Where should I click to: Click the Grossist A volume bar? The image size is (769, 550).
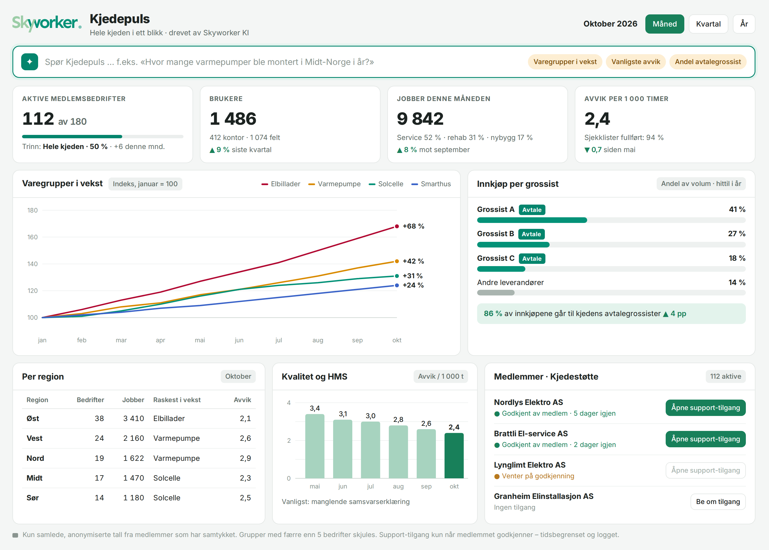coord(611,220)
